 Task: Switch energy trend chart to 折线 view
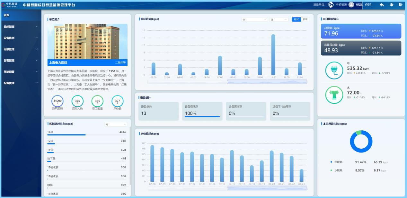pyautogui.click(x=305, y=19)
